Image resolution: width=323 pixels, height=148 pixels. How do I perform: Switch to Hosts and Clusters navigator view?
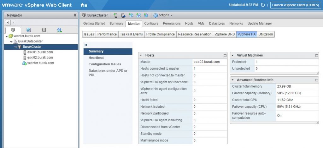(13, 30)
